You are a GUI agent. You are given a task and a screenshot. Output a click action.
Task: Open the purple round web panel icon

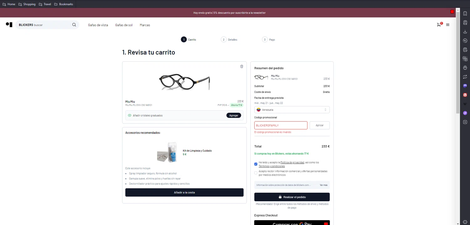click(x=465, y=113)
